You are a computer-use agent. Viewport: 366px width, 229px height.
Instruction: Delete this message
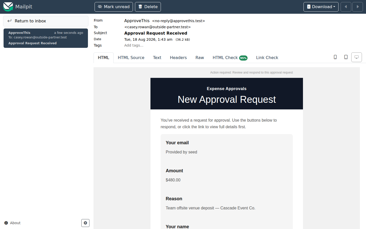point(148,7)
